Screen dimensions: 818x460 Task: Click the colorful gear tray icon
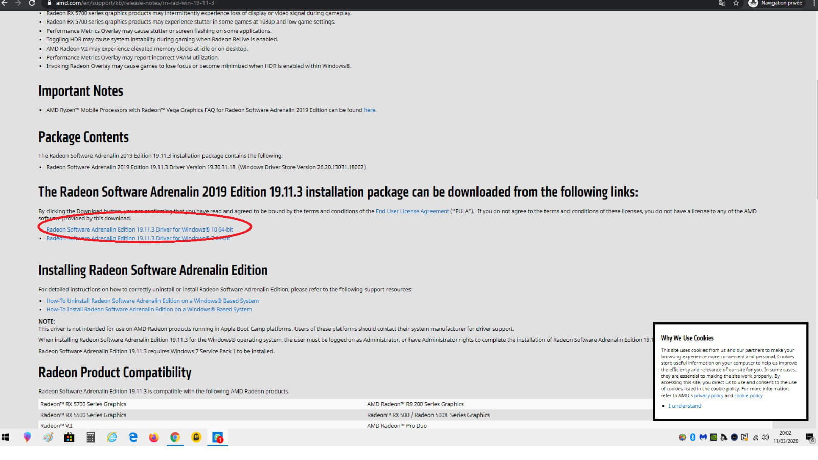(683, 437)
